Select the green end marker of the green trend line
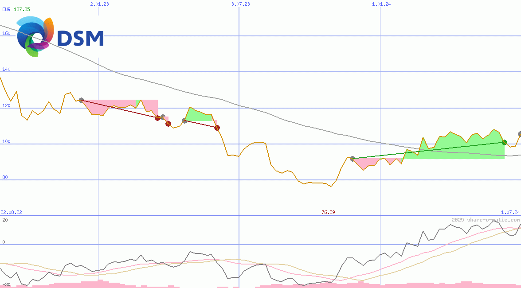Screen dimensions: 521x288 click(505, 143)
